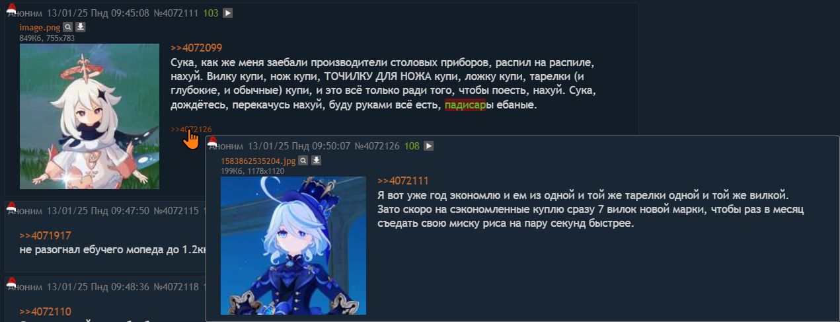Image resolution: width=840 pixels, height=322 pixels.
Task: Download image.png via its download icon
Action: 81,27
